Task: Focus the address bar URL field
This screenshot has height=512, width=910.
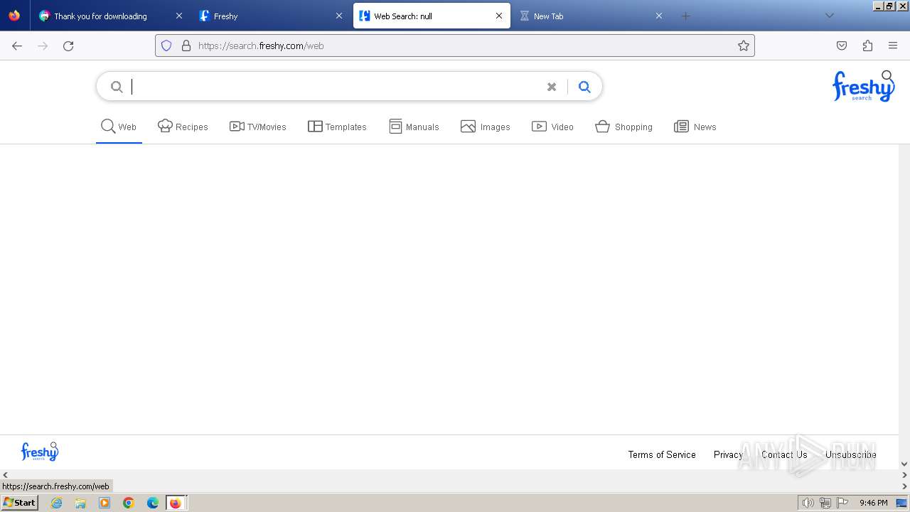Action: click(x=455, y=46)
